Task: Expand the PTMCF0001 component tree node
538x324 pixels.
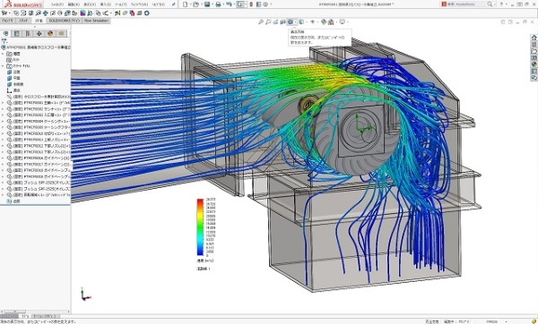Action: 3,103
